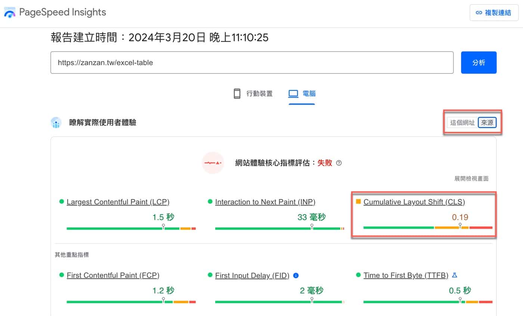Click the LCP distribution bar
The height and width of the screenshot is (316, 523).
click(131, 228)
